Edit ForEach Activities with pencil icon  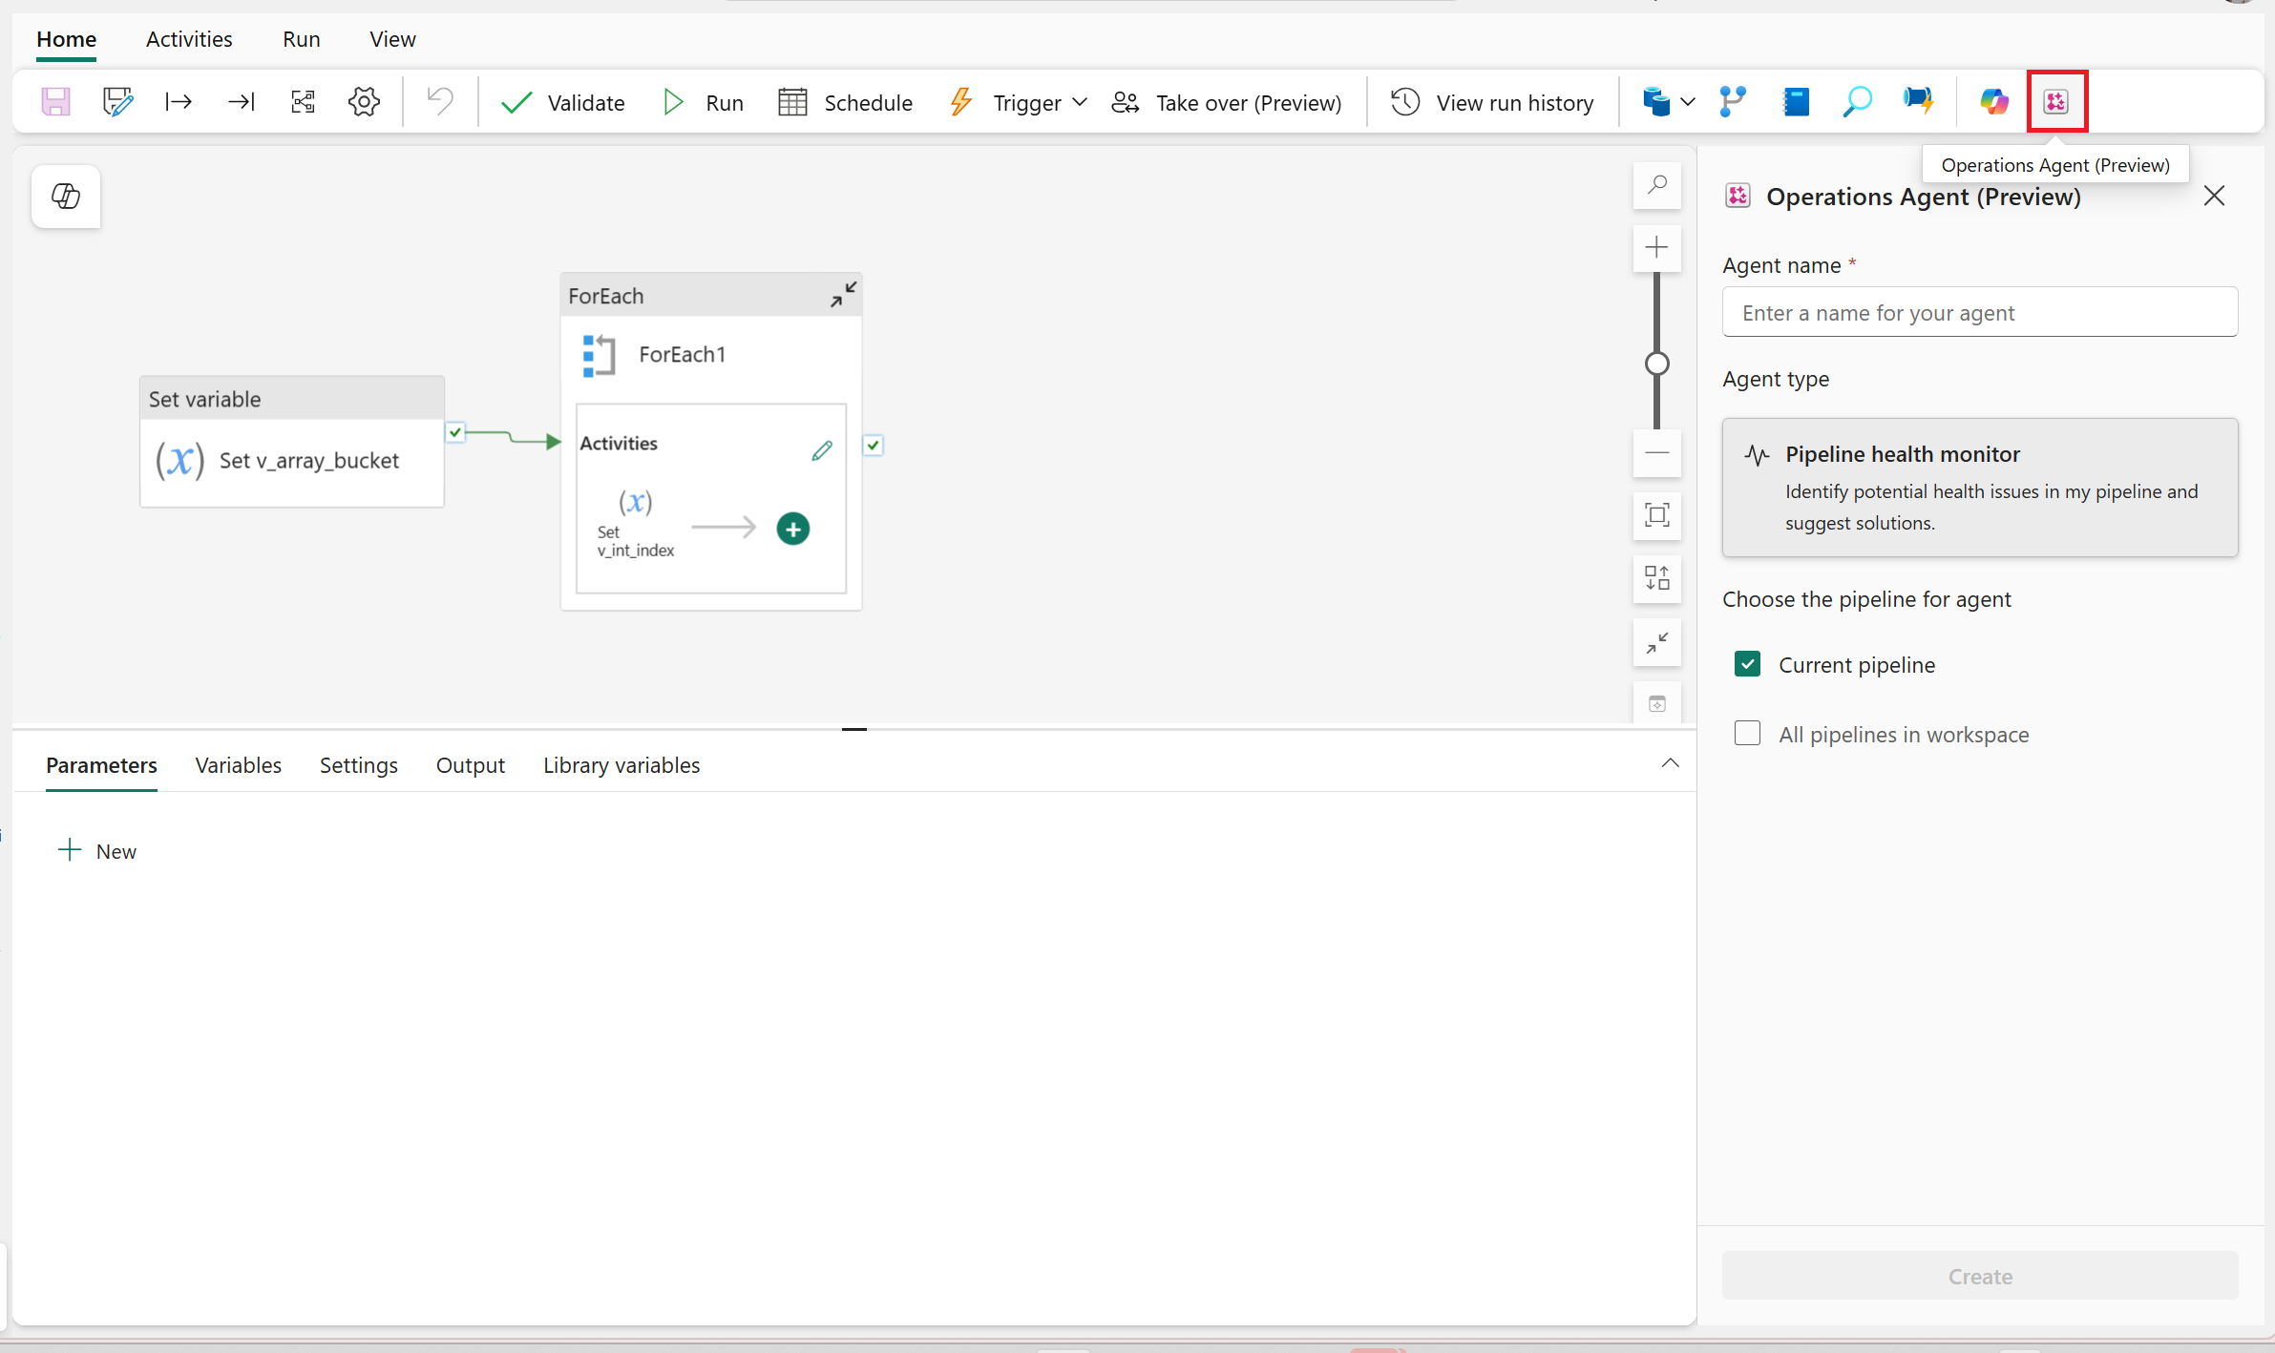click(822, 450)
